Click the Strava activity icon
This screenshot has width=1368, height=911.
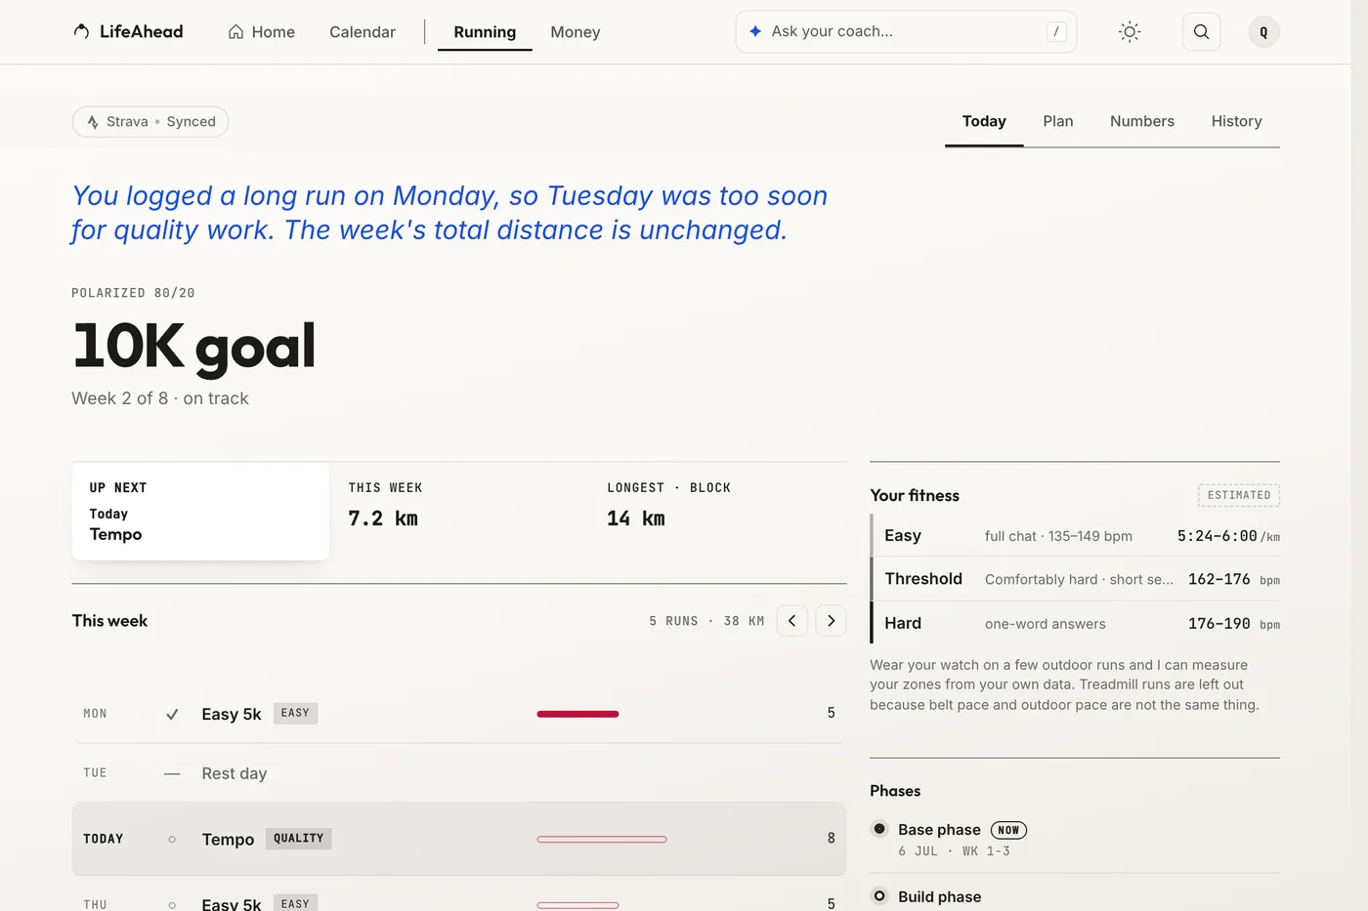tap(93, 122)
